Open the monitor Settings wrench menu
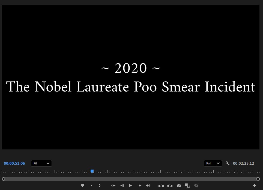Screen dimensions: 263x190 tap(228, 163)
